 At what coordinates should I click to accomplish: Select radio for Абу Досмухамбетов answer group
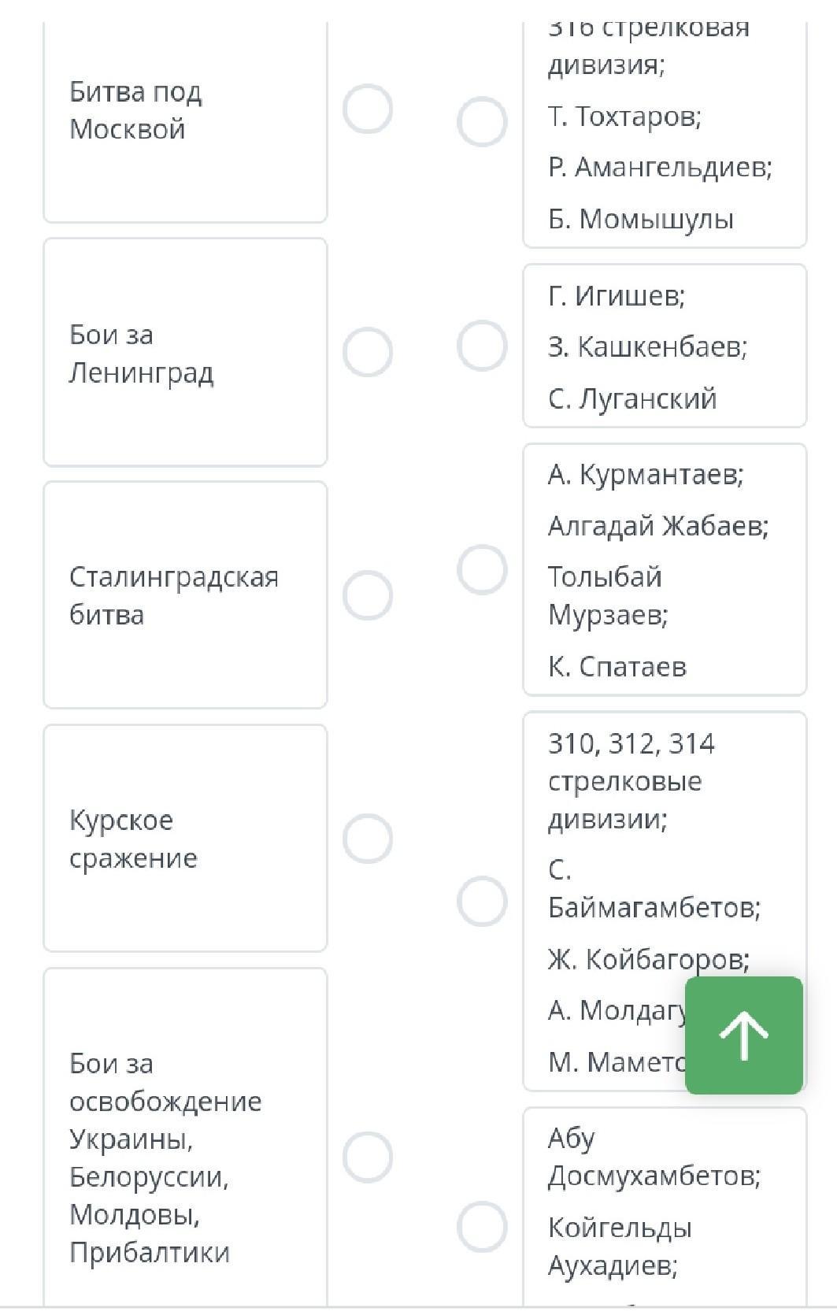click(482, 1227)
